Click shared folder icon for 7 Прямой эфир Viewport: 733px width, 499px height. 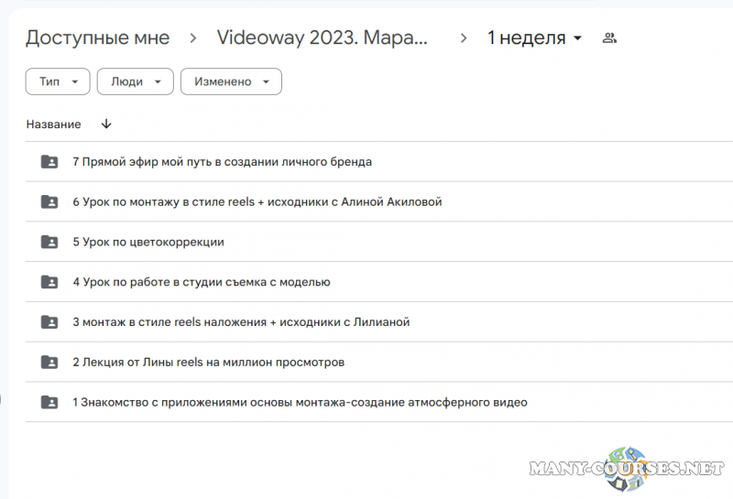click(49, 162)
